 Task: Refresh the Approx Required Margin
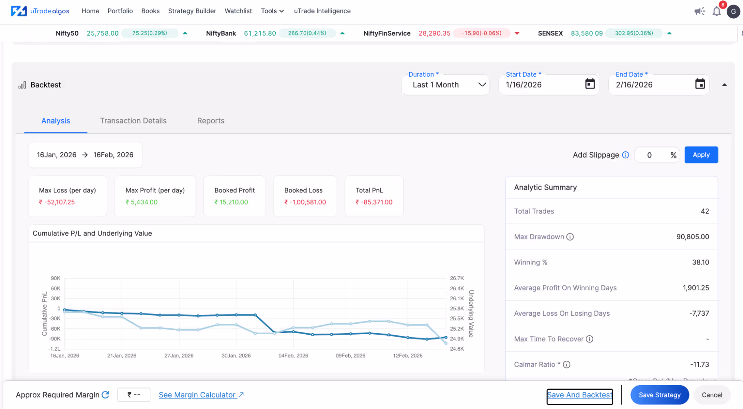click(106, 394)
